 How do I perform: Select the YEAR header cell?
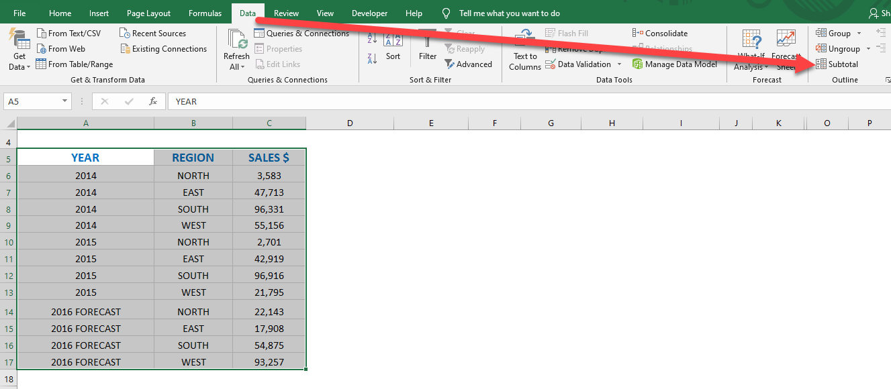pyautogui.click(x=85, y=158)
